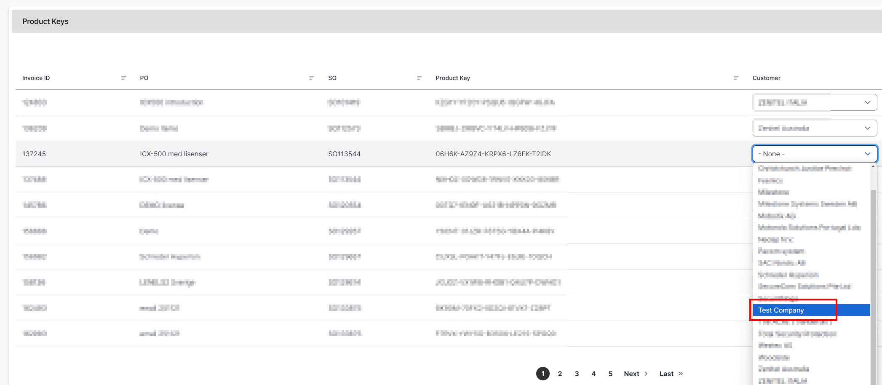This screenshot has height=385, width=882.
Task: Open the SO column filter icon
Action: [x=419, y=78]
